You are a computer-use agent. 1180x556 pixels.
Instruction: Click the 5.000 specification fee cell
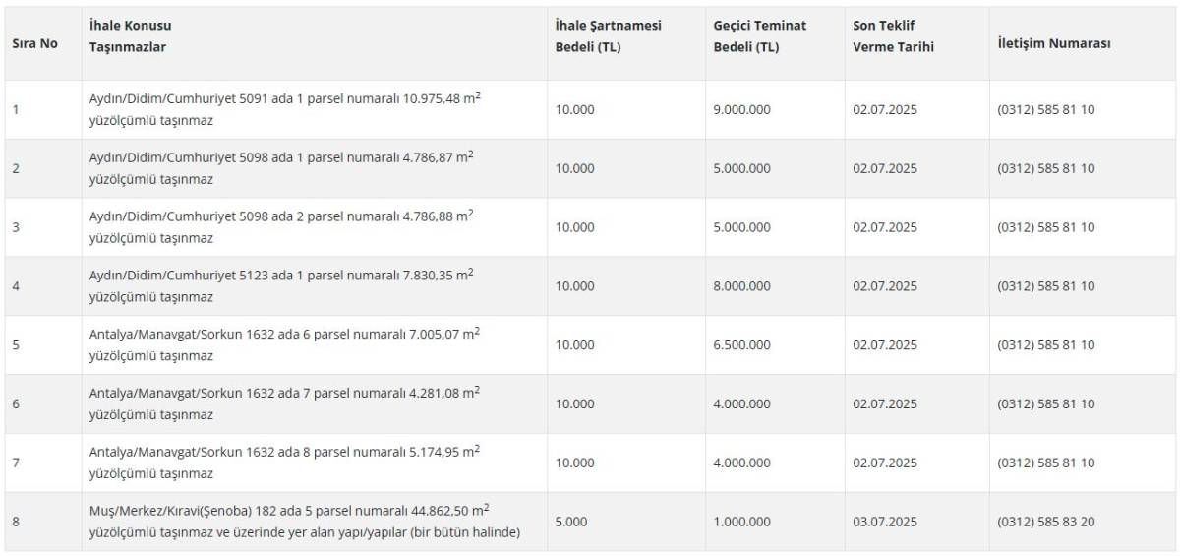pos(571,523)
